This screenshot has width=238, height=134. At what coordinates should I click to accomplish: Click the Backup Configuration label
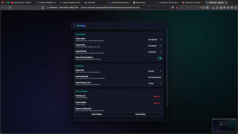coord(84,109)
